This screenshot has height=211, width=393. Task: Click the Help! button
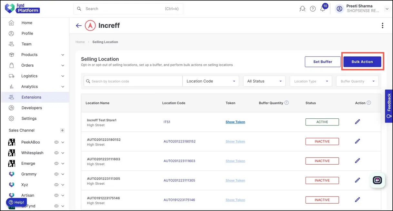tap(16, 202)
